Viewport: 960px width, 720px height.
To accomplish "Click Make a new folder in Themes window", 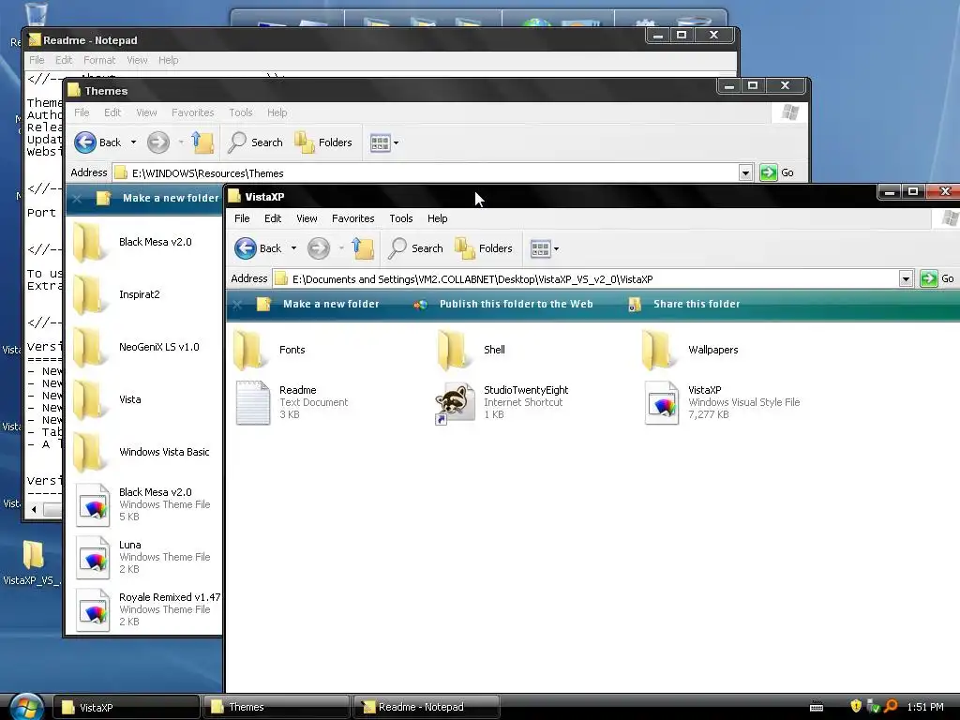I will [157, 199].
